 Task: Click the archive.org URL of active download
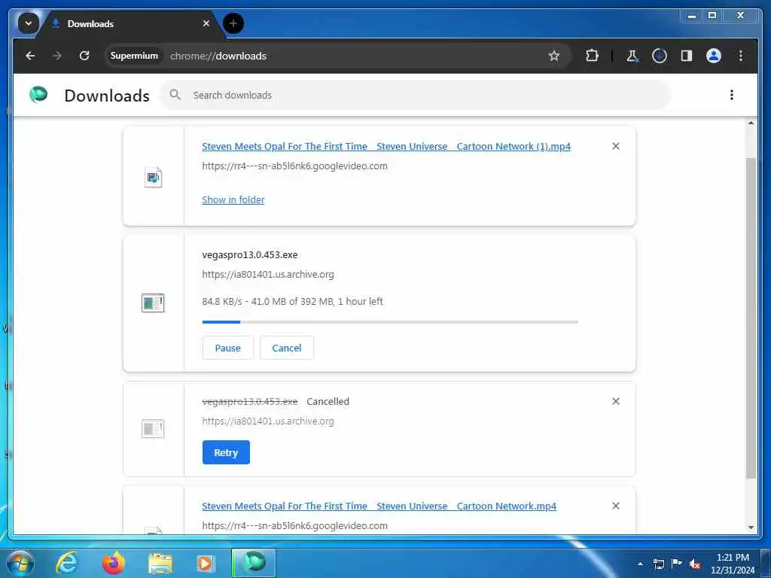(x=268, y=274)
